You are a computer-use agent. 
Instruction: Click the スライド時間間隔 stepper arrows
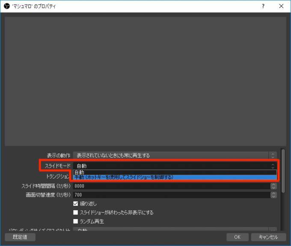pos(273,186)
